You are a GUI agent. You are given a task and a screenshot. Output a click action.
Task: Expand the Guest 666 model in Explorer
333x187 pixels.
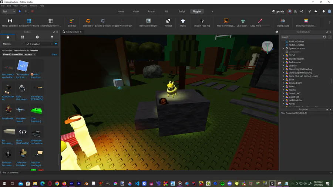pyautogui.click(x=283, y=97)
